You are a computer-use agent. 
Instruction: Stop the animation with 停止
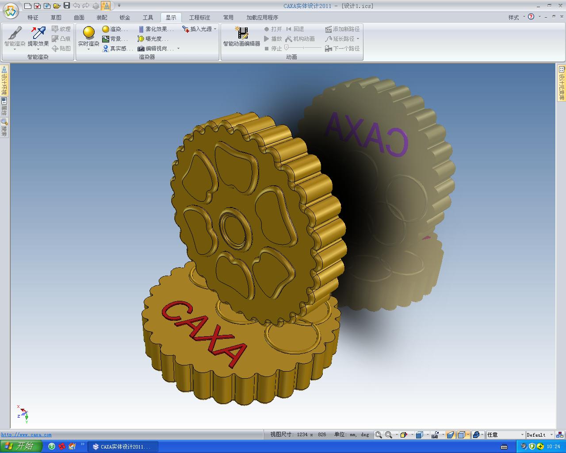[273, 49]
